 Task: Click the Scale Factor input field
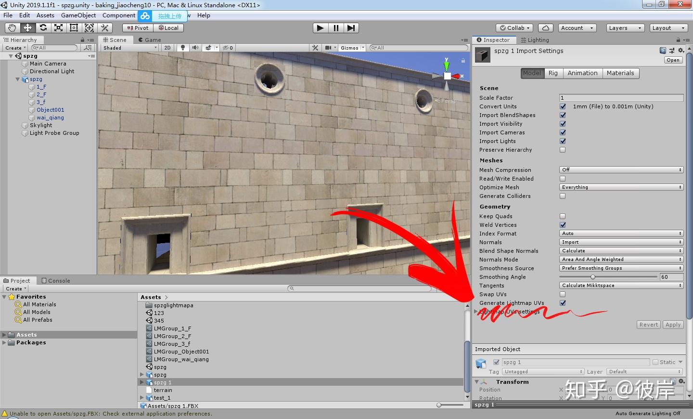tap(621, 98)
